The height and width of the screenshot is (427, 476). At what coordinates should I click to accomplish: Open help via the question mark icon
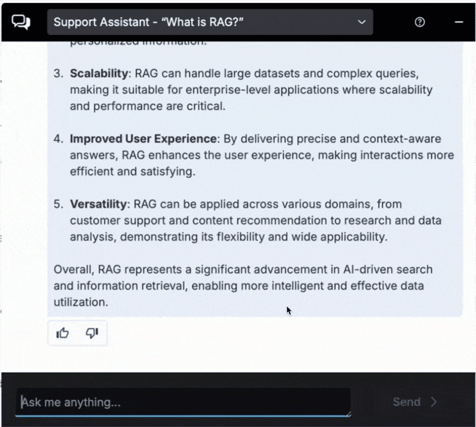(x=420, y=22)
